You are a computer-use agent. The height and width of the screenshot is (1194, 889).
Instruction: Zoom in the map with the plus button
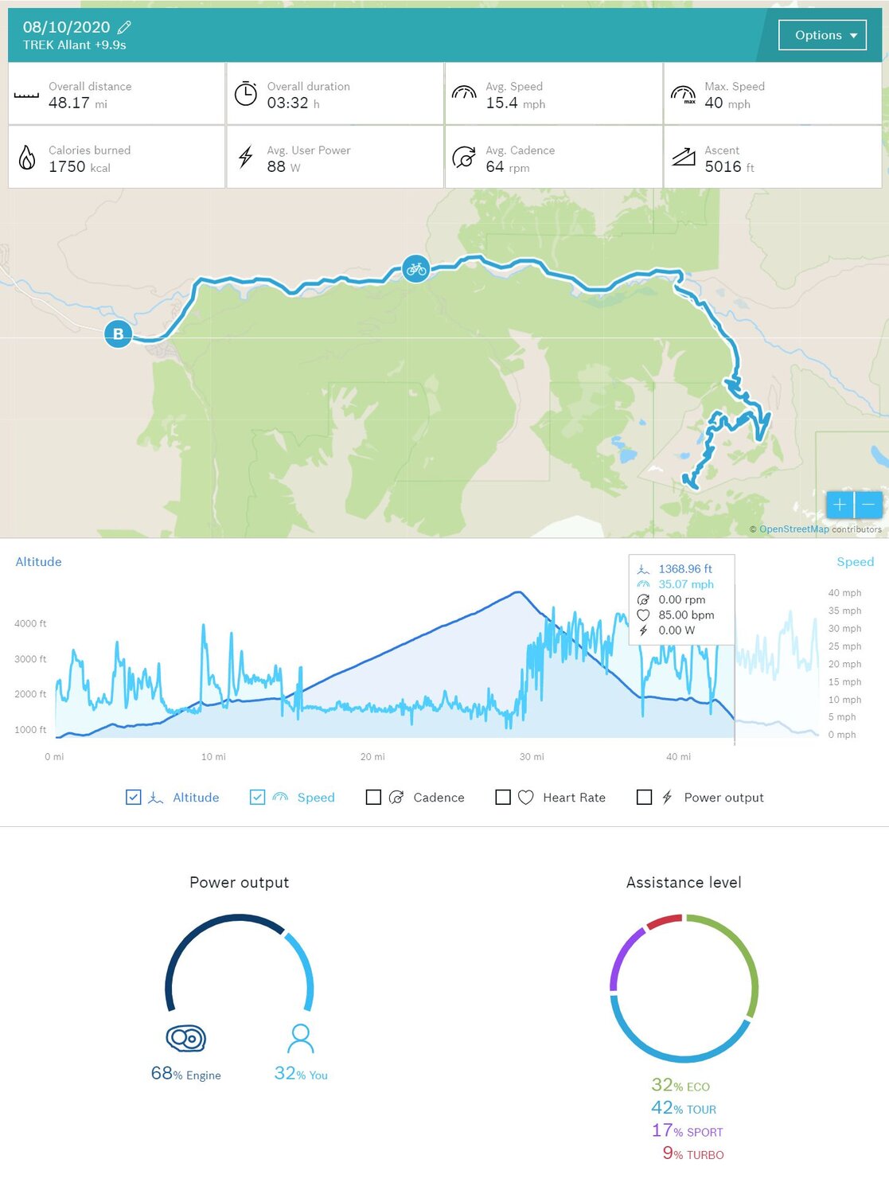[840, 505]
